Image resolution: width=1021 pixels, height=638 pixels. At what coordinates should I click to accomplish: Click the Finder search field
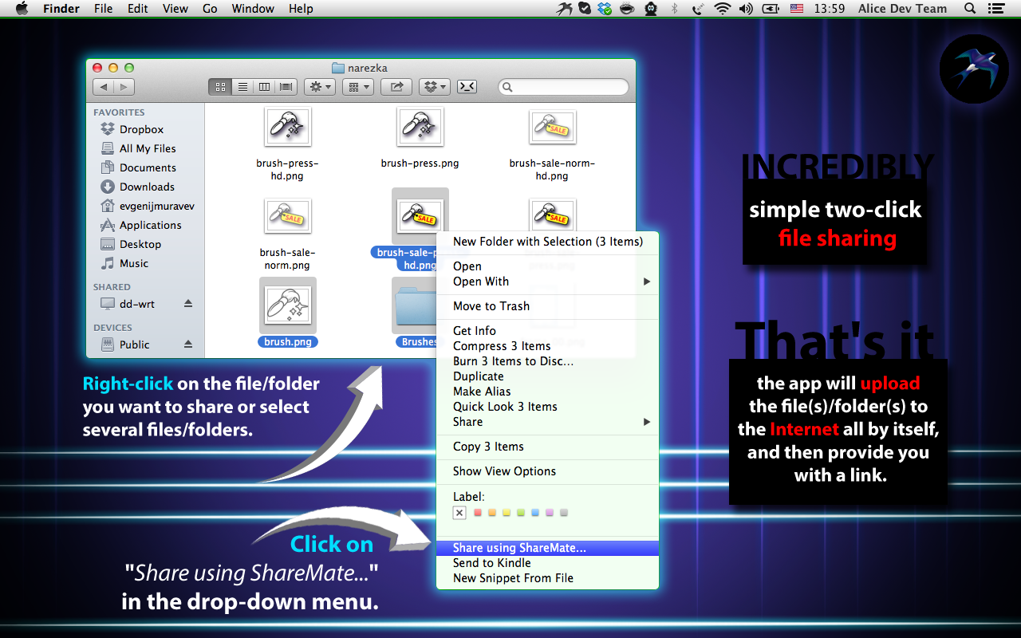pyautogui.click(x=564, y=87)
